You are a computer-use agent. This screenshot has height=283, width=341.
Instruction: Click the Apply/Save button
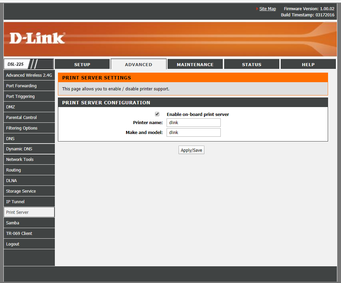[191, 150]
